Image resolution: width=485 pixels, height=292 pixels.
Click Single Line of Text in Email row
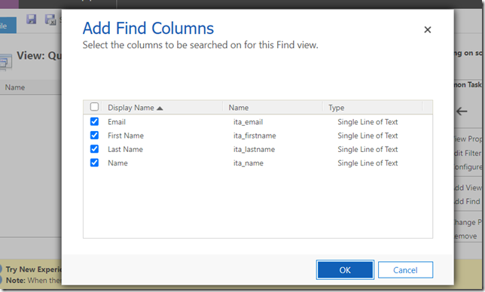tap(368, 122)
